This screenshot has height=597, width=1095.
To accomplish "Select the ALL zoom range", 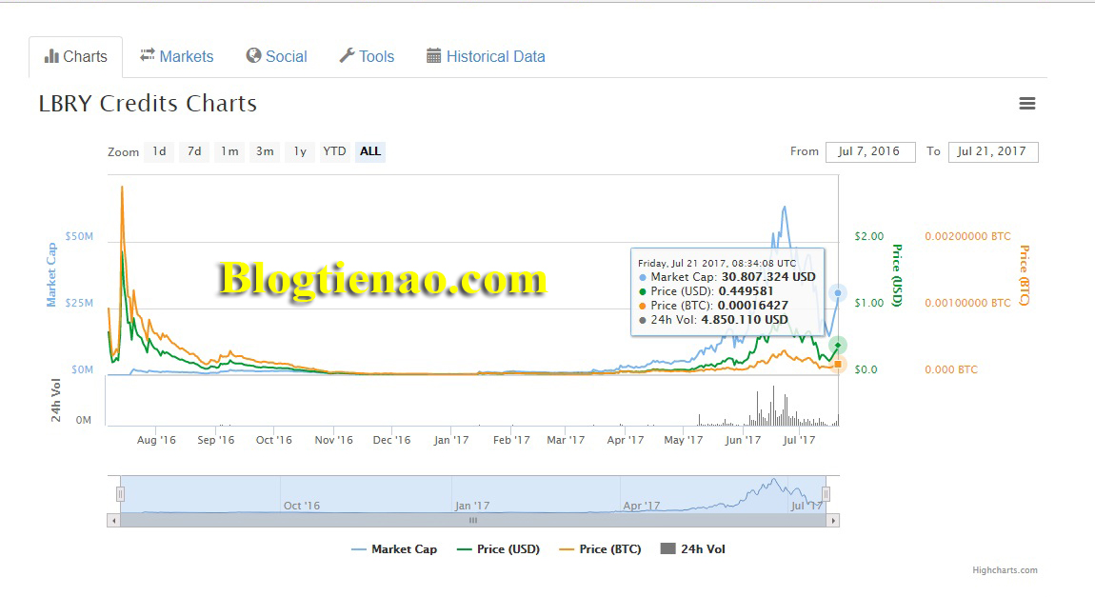I will point(370,151).
